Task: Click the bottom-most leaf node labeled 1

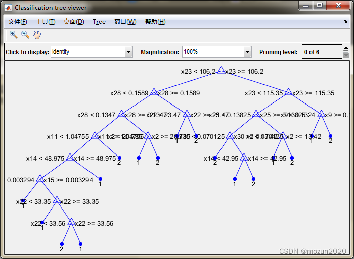Action: (x=80, y=244)
